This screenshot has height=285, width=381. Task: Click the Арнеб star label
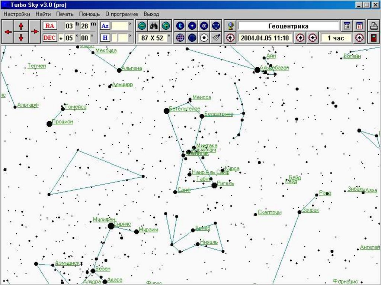point(203,228)
